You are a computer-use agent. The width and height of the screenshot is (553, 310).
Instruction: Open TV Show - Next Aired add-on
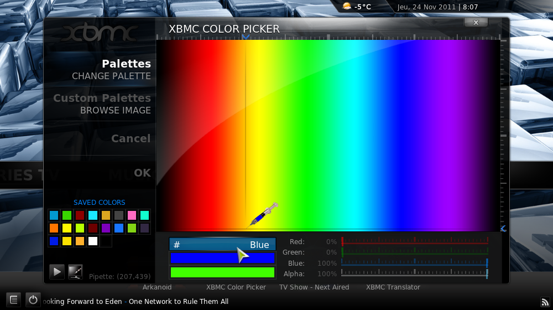pyautogui.click(x=314, y=287)
